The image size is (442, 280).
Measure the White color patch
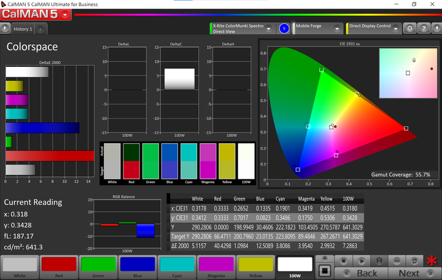20,267
